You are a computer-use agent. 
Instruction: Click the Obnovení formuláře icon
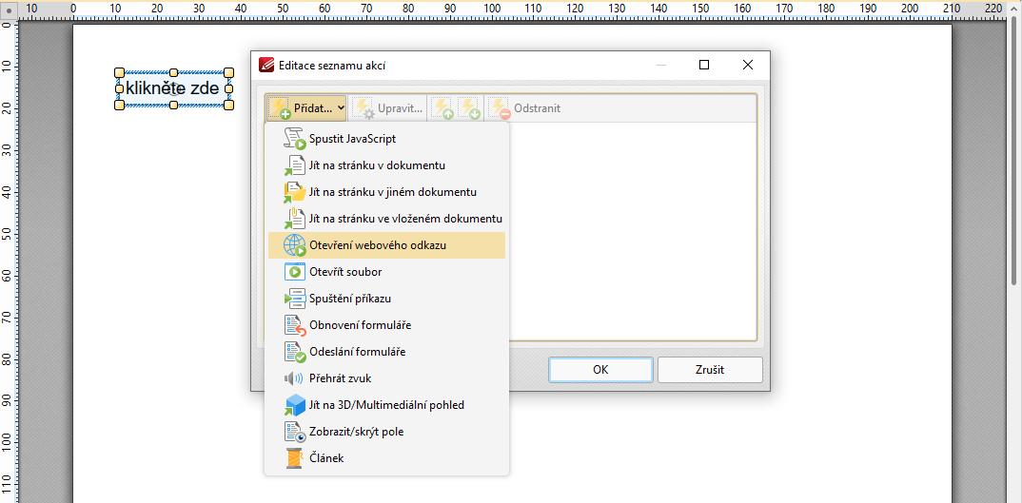(x=295, y=325)
